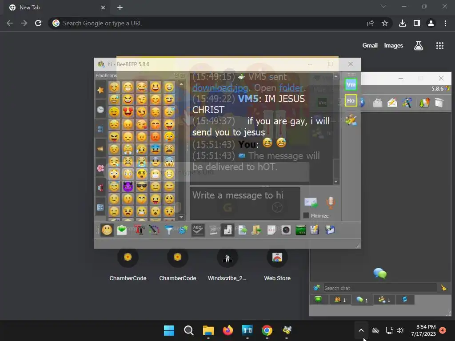Click the white open box icon
Viewport: 455px width, 341px height.
[439, 103]
